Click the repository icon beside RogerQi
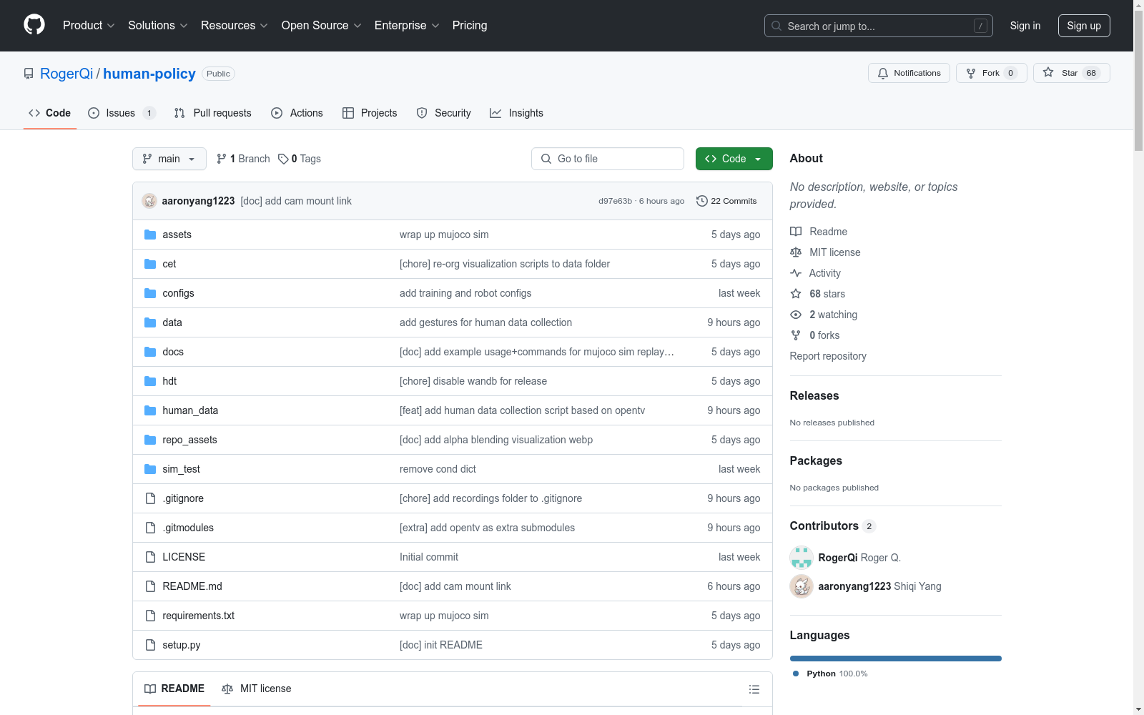The image size is (1144, 715). point(29,74)
